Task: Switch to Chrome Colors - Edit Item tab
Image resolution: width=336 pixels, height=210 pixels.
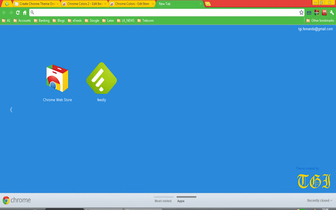Action: click(132, 4)
